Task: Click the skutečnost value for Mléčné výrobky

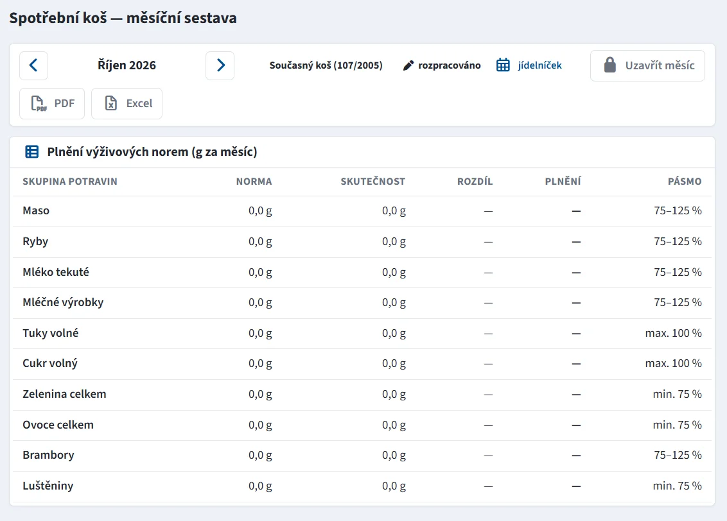Action: pos(394,302)
